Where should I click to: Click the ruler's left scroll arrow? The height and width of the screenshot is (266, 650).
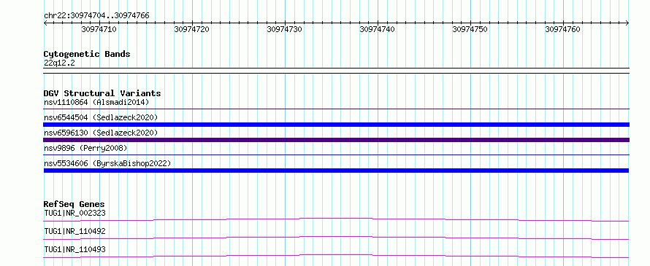(x=45, y=23)
